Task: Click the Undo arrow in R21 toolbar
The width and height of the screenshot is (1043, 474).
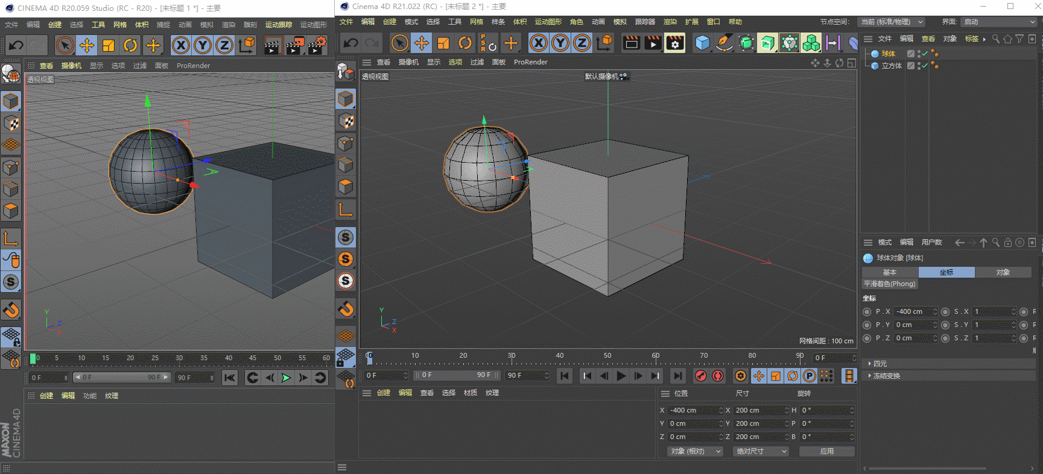Action: pos(350,43)
